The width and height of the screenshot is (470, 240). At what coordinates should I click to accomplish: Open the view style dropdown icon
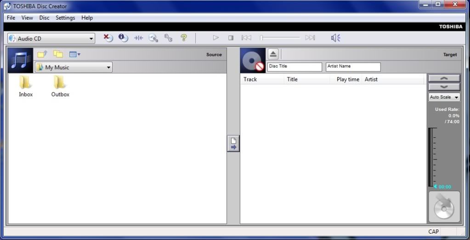click(74, 55)
